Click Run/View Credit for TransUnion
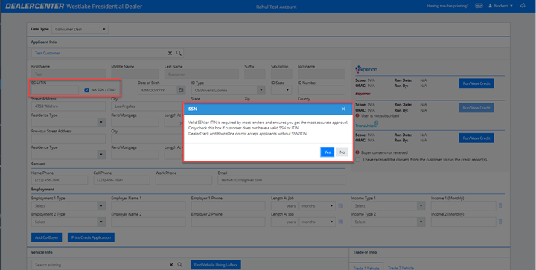 (476, 138)
